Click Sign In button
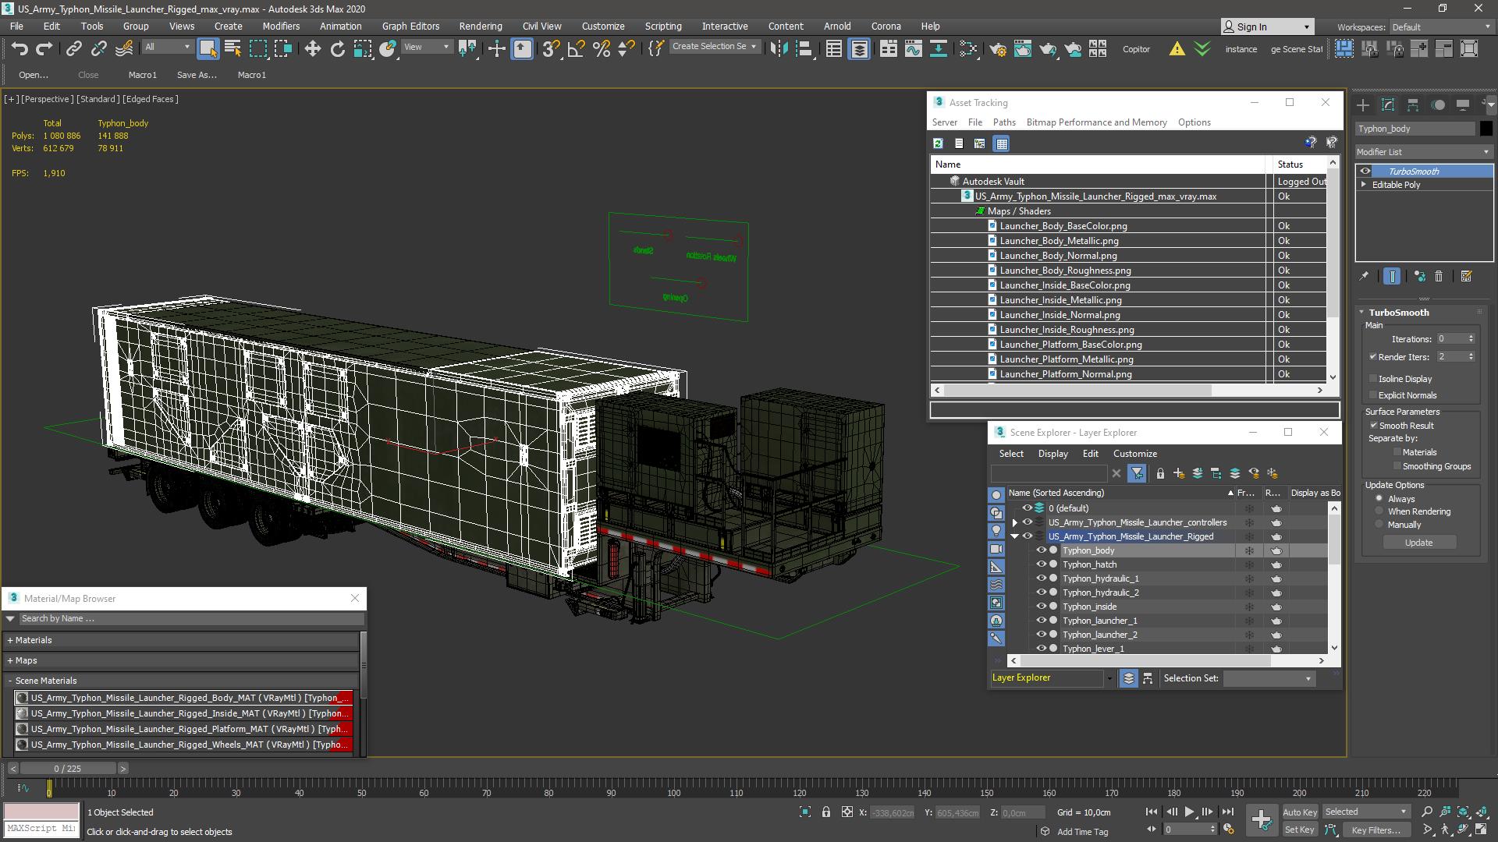1498x842 pixels. 1266,27
